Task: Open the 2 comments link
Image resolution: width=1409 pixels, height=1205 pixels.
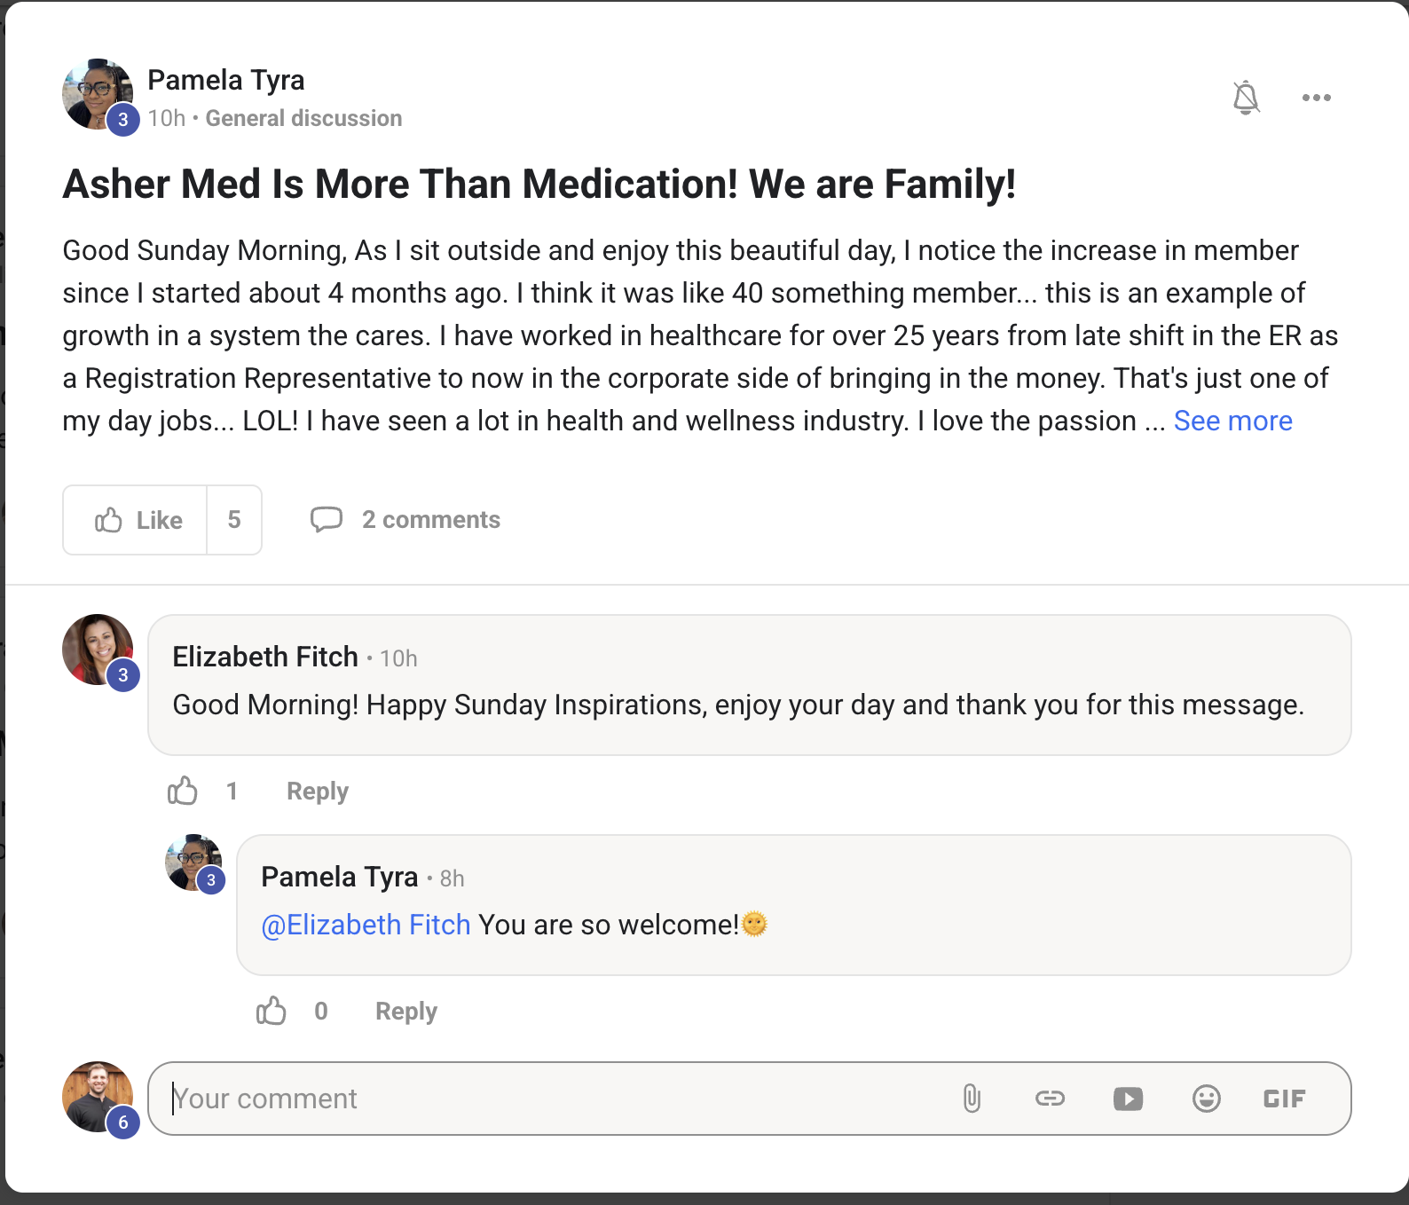Action: (431, 520)
